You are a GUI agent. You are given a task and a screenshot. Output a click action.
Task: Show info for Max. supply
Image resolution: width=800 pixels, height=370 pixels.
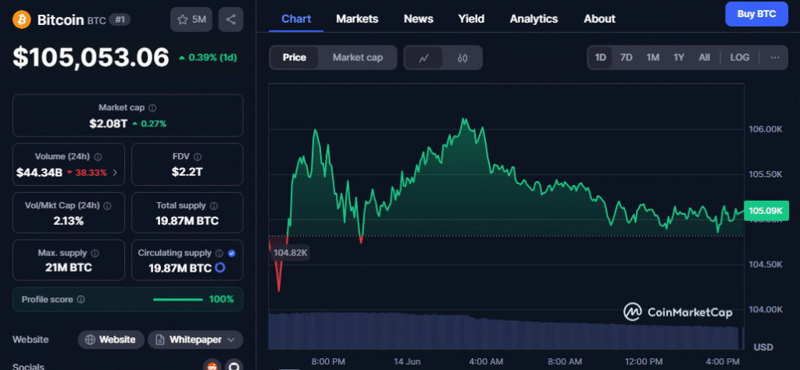[x=95, y=253]
